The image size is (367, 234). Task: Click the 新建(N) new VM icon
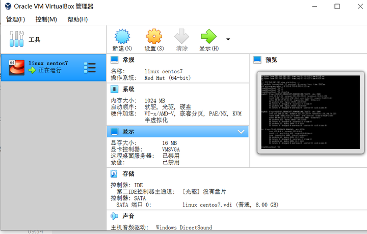pyautogui.click(x=122, y=37)
